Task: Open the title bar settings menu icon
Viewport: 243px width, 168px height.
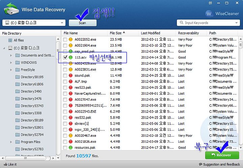Action: [x=210, y=3]
